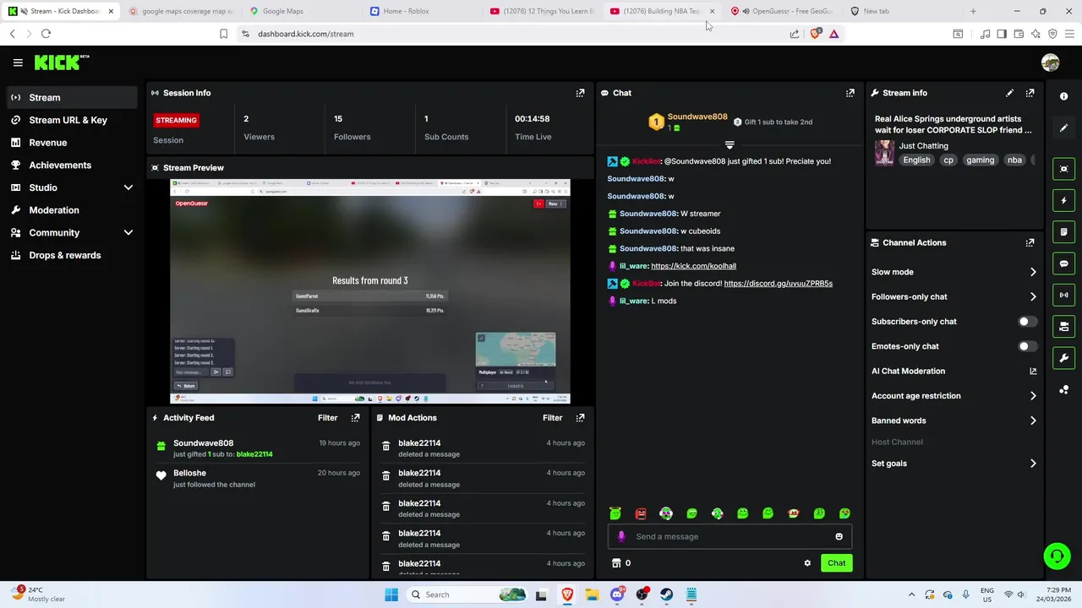Image resolution: width=1082 pixels, height=608 pixels.
Task: Click the pencil icon in right rail
Action: point(1064,128)
